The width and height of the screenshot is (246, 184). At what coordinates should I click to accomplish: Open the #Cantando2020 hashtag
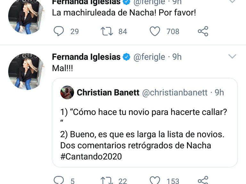pos(91,157)
